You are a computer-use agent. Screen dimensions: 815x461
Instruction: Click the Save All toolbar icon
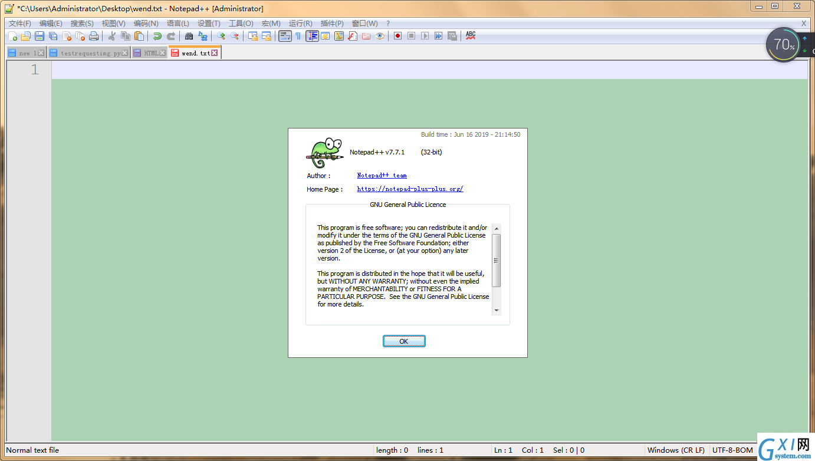[53, 36]
